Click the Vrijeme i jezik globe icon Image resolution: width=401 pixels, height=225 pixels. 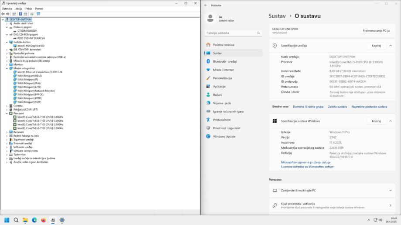pos(208,103)
